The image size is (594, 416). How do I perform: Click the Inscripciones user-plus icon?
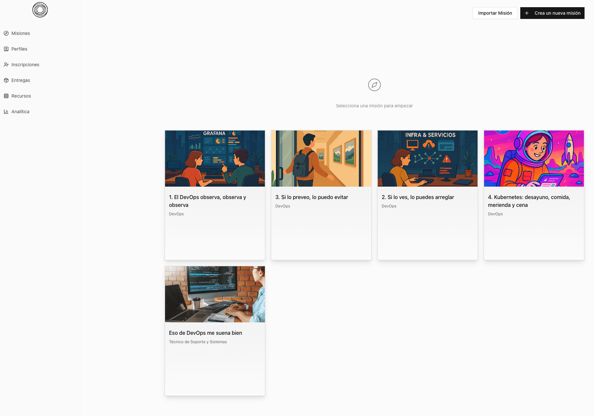[6, 65]
